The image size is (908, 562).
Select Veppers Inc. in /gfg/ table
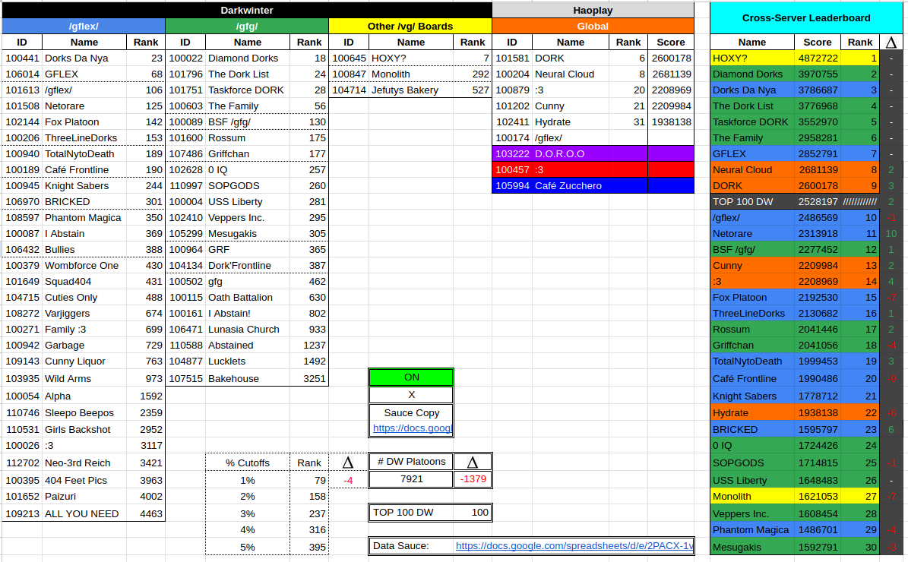click(x=247, y=218)
